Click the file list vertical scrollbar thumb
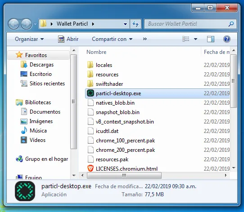The image size is (244, 212). coord(233,81)
